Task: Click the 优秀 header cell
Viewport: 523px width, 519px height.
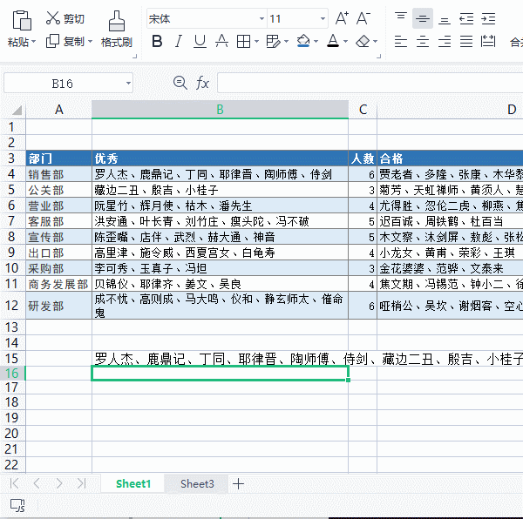Action: coord(220,158)
